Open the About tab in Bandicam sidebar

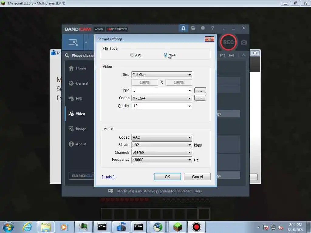coord(77,144)
